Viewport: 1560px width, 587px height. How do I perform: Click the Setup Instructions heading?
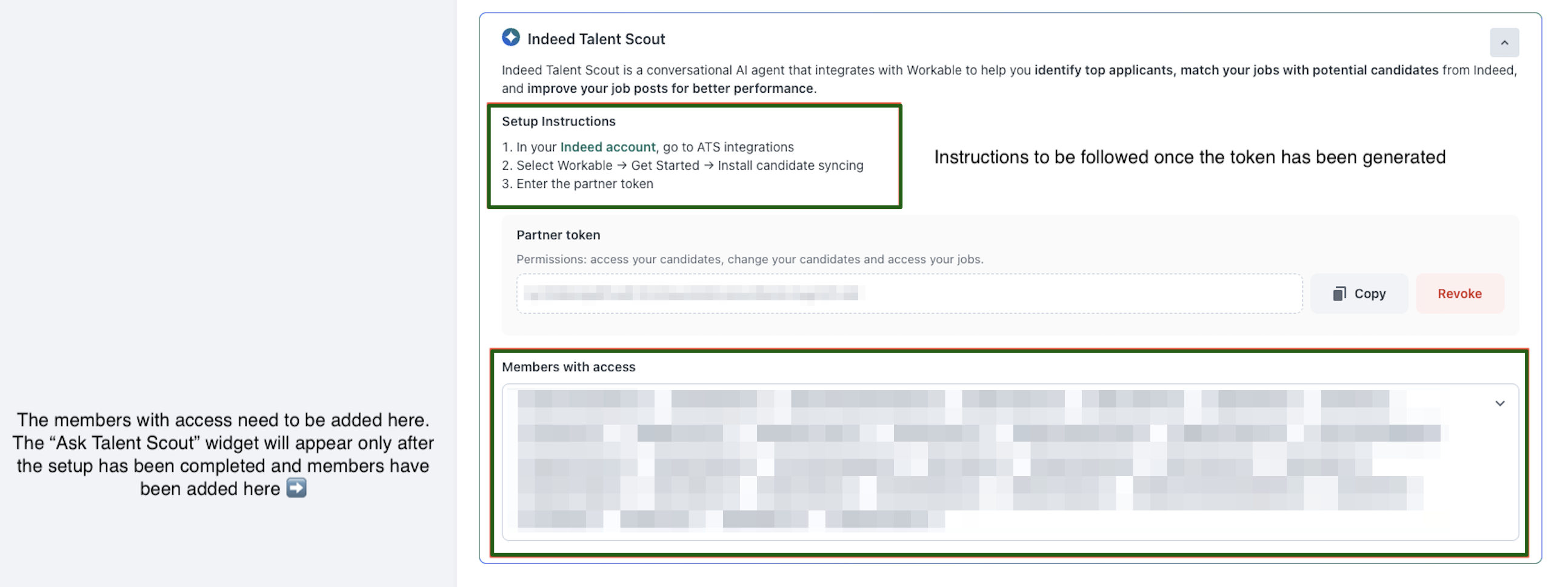point(558,121)
